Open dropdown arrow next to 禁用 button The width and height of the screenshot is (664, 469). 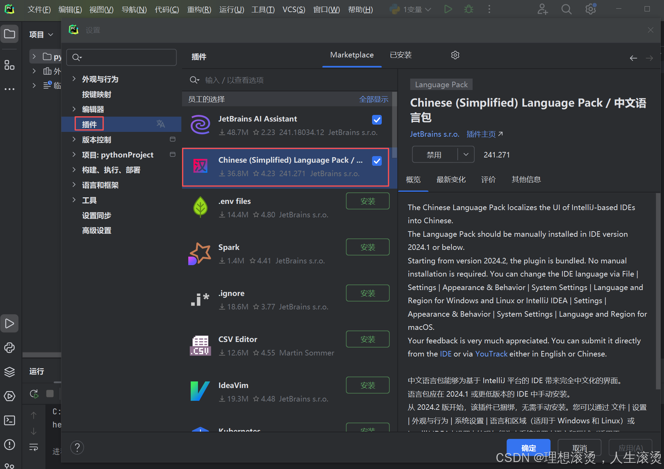coord(466,155)
